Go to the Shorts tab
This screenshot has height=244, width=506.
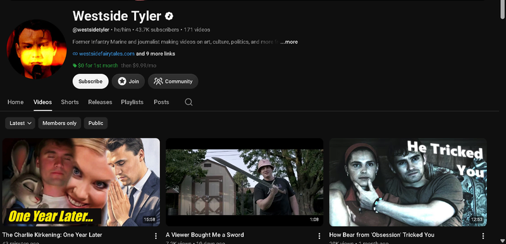(70, 102)
